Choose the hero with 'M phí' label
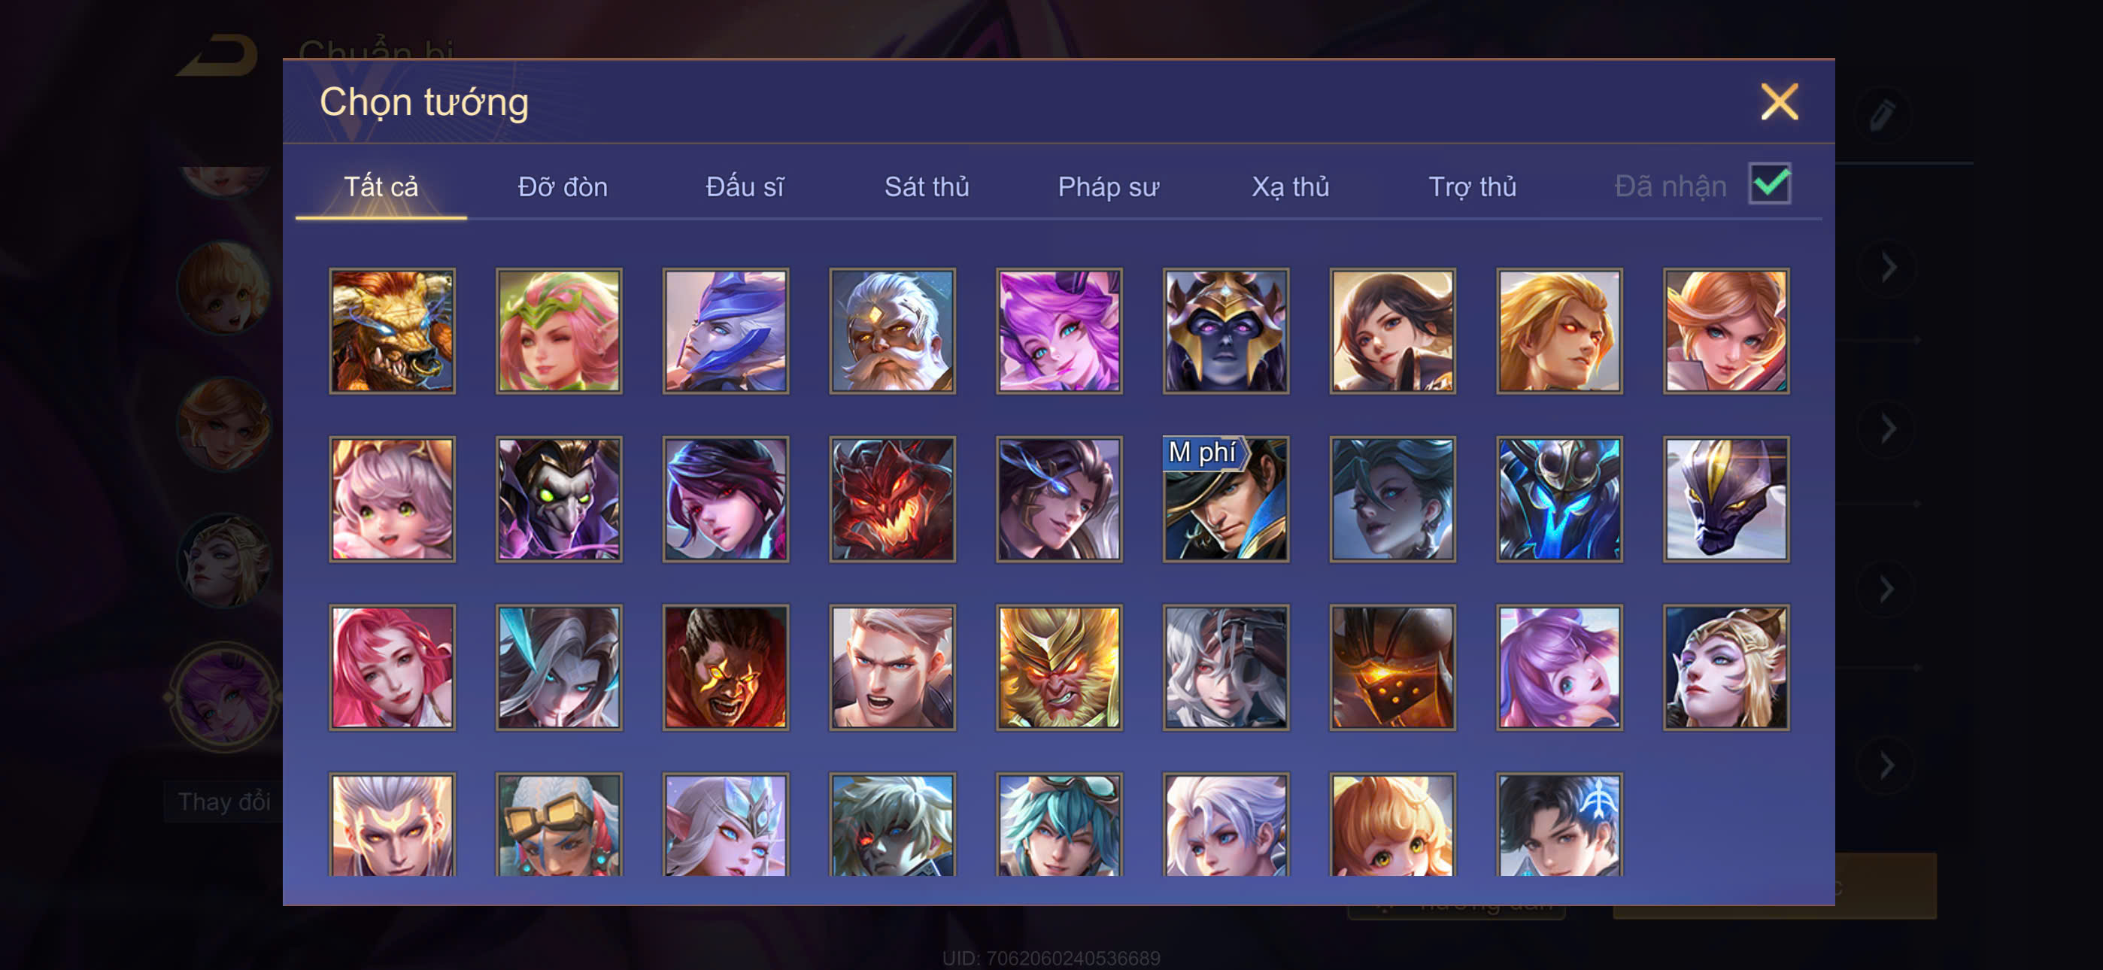Image resolution: width=2103 pixels, height=970 pixels. pos(1225,499)
